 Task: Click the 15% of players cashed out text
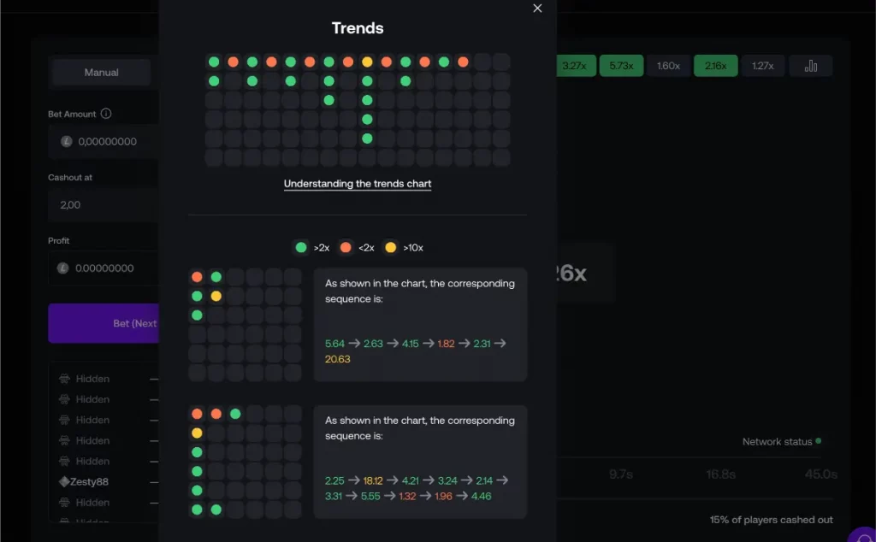tap(771, 520)
